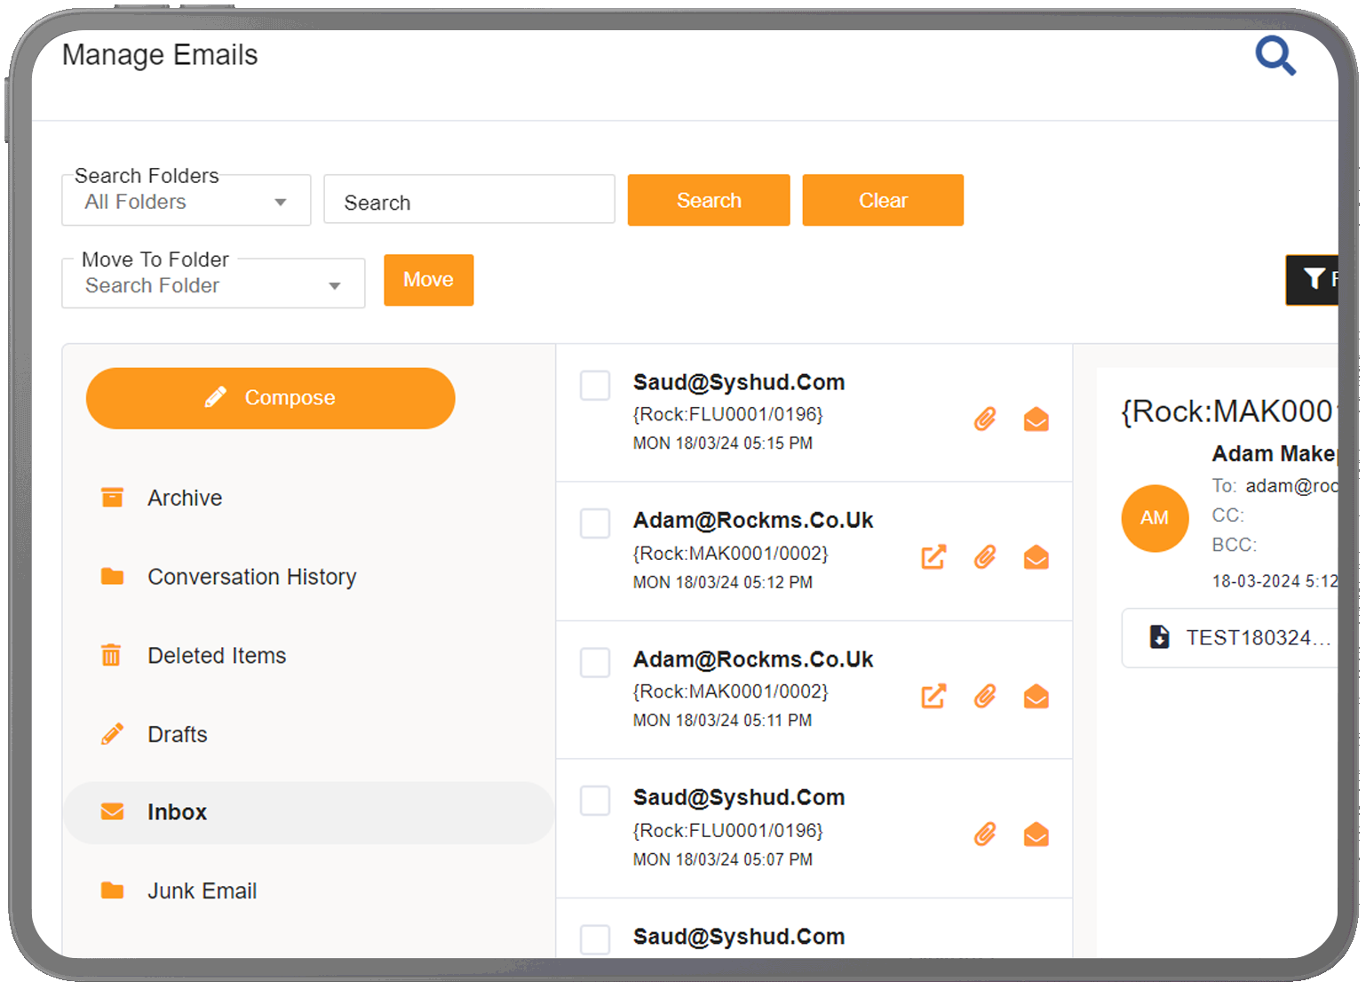This screenshot has width=1366, height=990.
Task: Select checkbox for 05:07 PM Saud email
Action: 595,801
